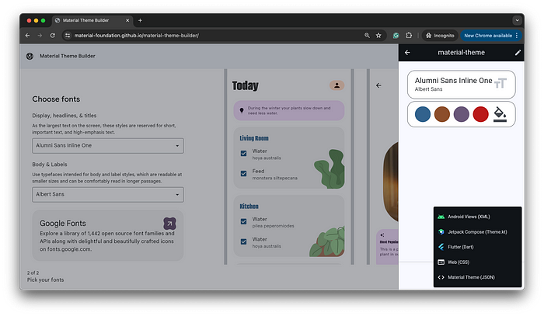Image resolution: width=544 pixels, height=316 pixels.
Task: Open Google Fonts external link arrow icon
Action: click(169, 224)
